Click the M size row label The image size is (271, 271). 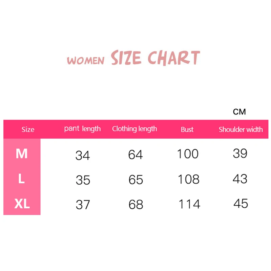coord(22,154)
